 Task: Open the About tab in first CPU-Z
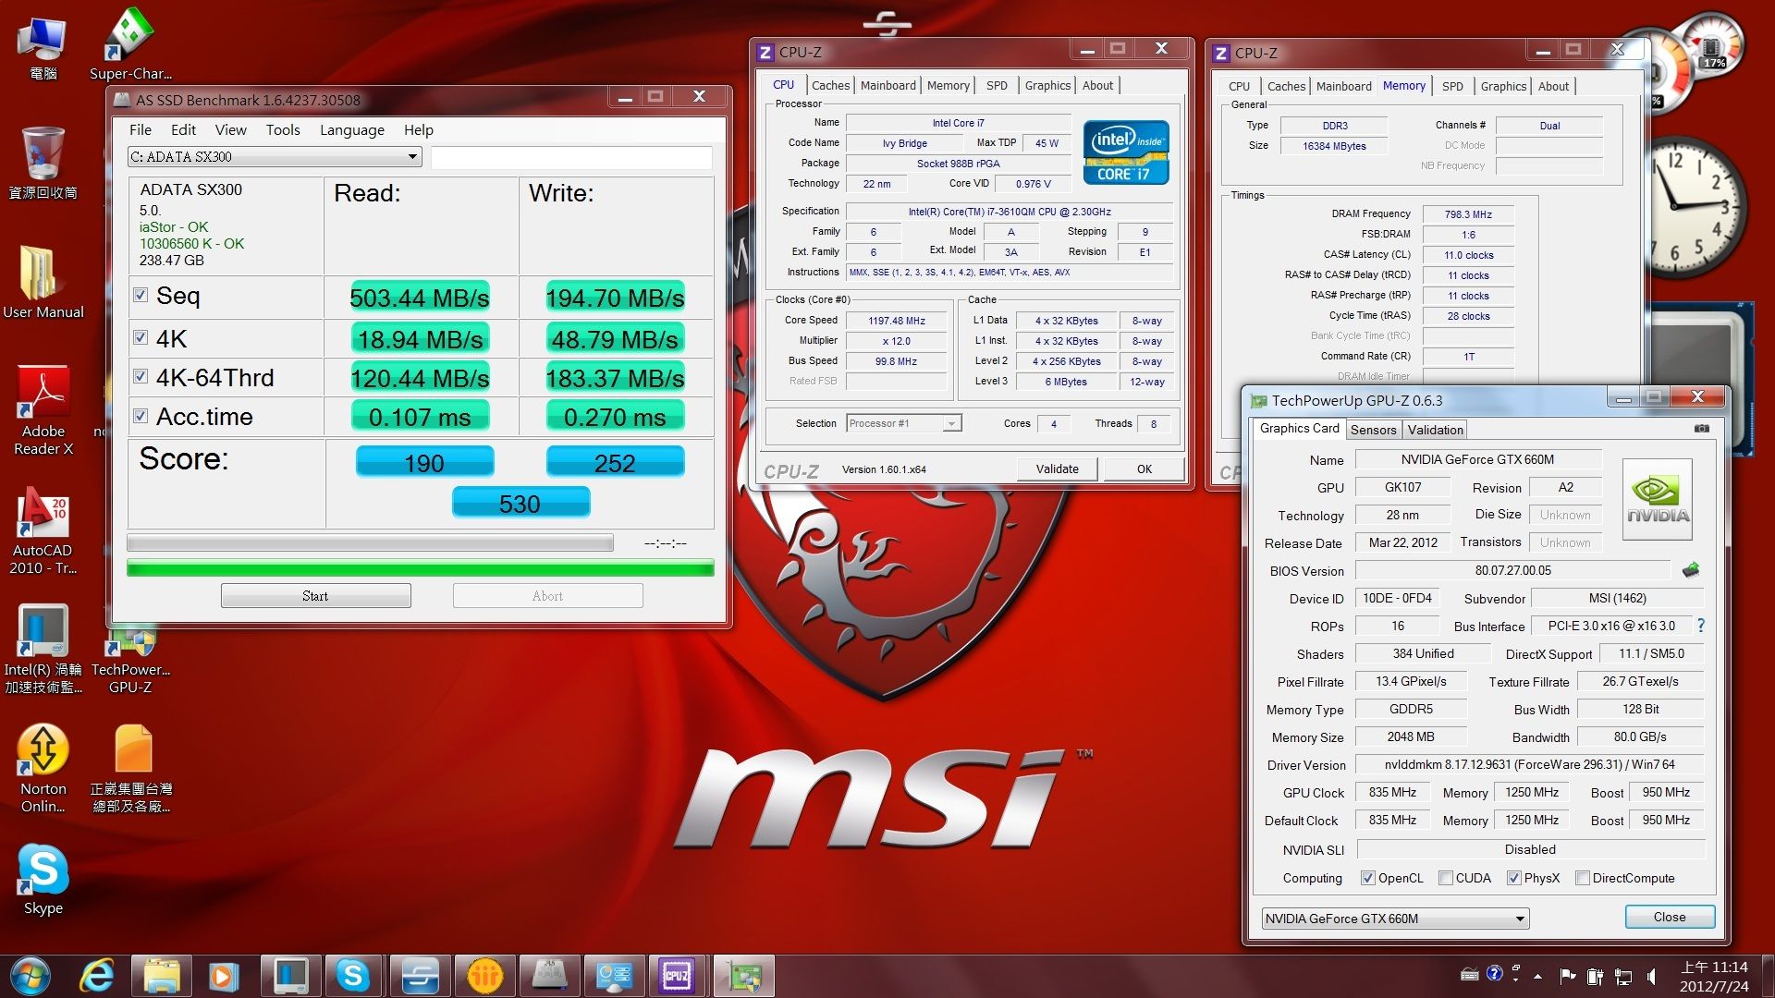1098,85
